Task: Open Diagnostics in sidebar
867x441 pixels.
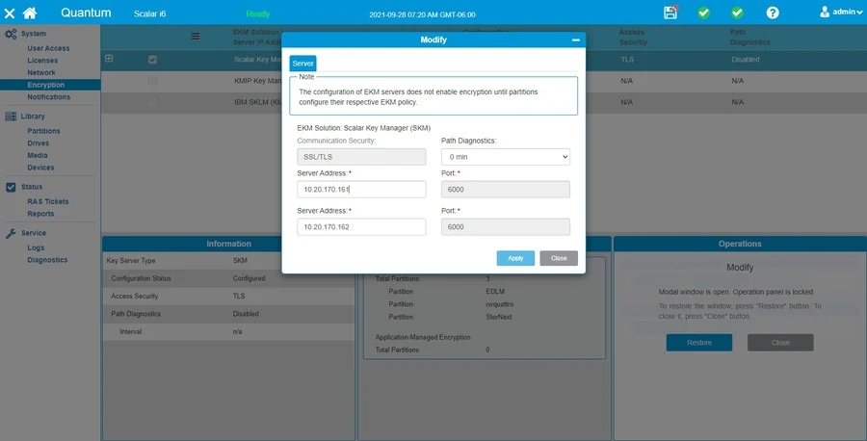Action: click(47, 260)
